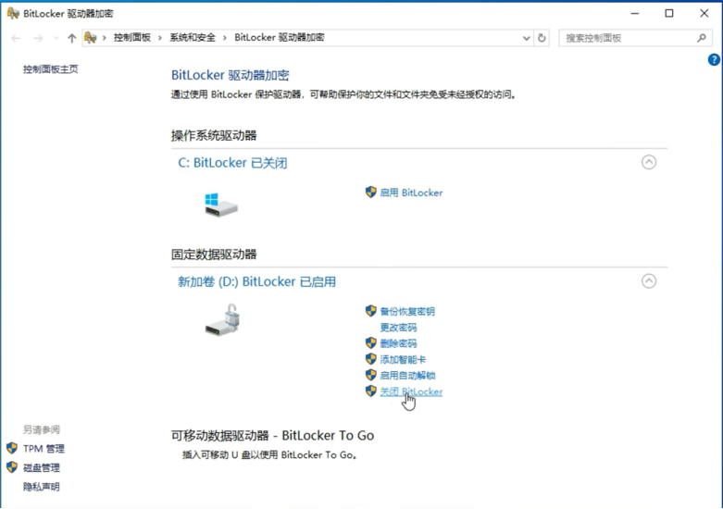
Task: Click 新加卷 (D:) BitLocker 已启用 heading
Action: click(x=256, y=281)
